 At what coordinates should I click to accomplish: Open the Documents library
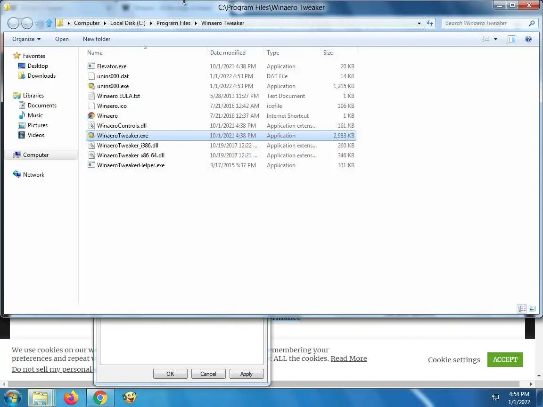point(42,105)
